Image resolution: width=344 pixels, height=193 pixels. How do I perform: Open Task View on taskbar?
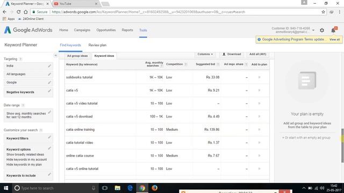(105, 188)
